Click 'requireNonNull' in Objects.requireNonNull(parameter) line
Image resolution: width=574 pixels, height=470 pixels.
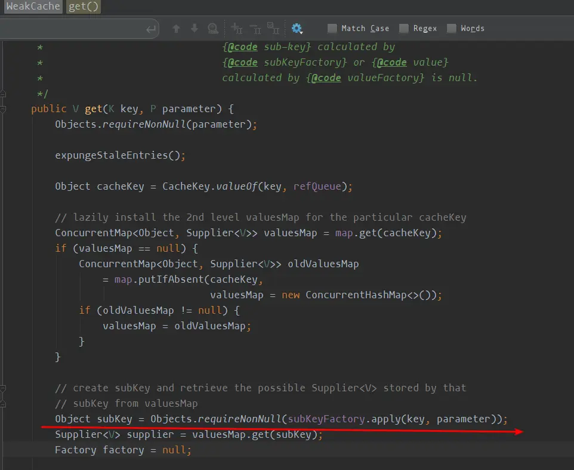click(x=144, y=125)
